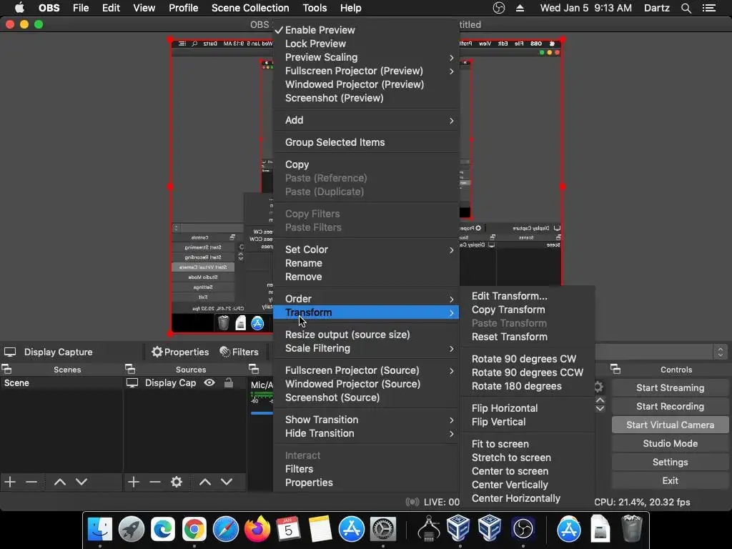
Task: Toggle lock on Display Capture source
Action: (x=228, y=383)
